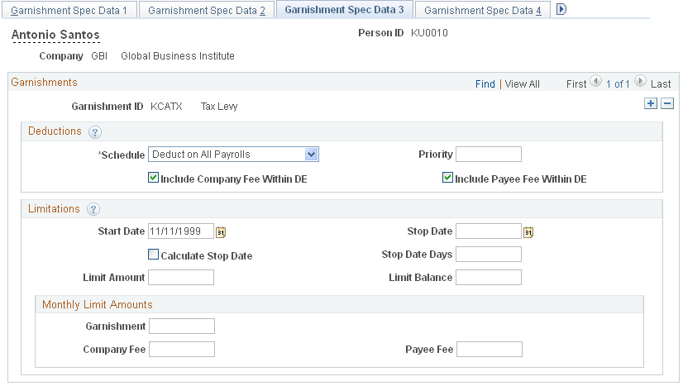Viewport: 683px width, 386px height.
Task: Click the KCATX garnishment ID text
Action: click(x=166, y=107)
